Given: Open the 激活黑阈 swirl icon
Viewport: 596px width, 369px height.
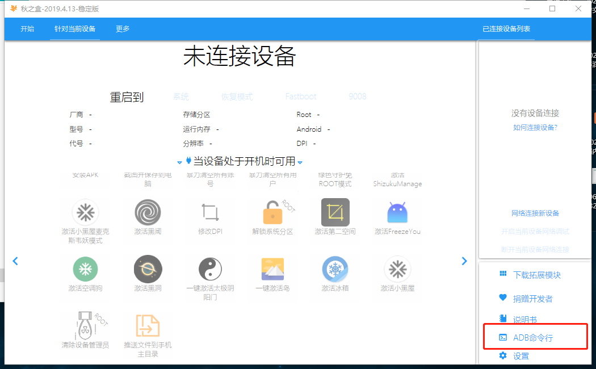Looking at the screenshot, I should 148,213.
